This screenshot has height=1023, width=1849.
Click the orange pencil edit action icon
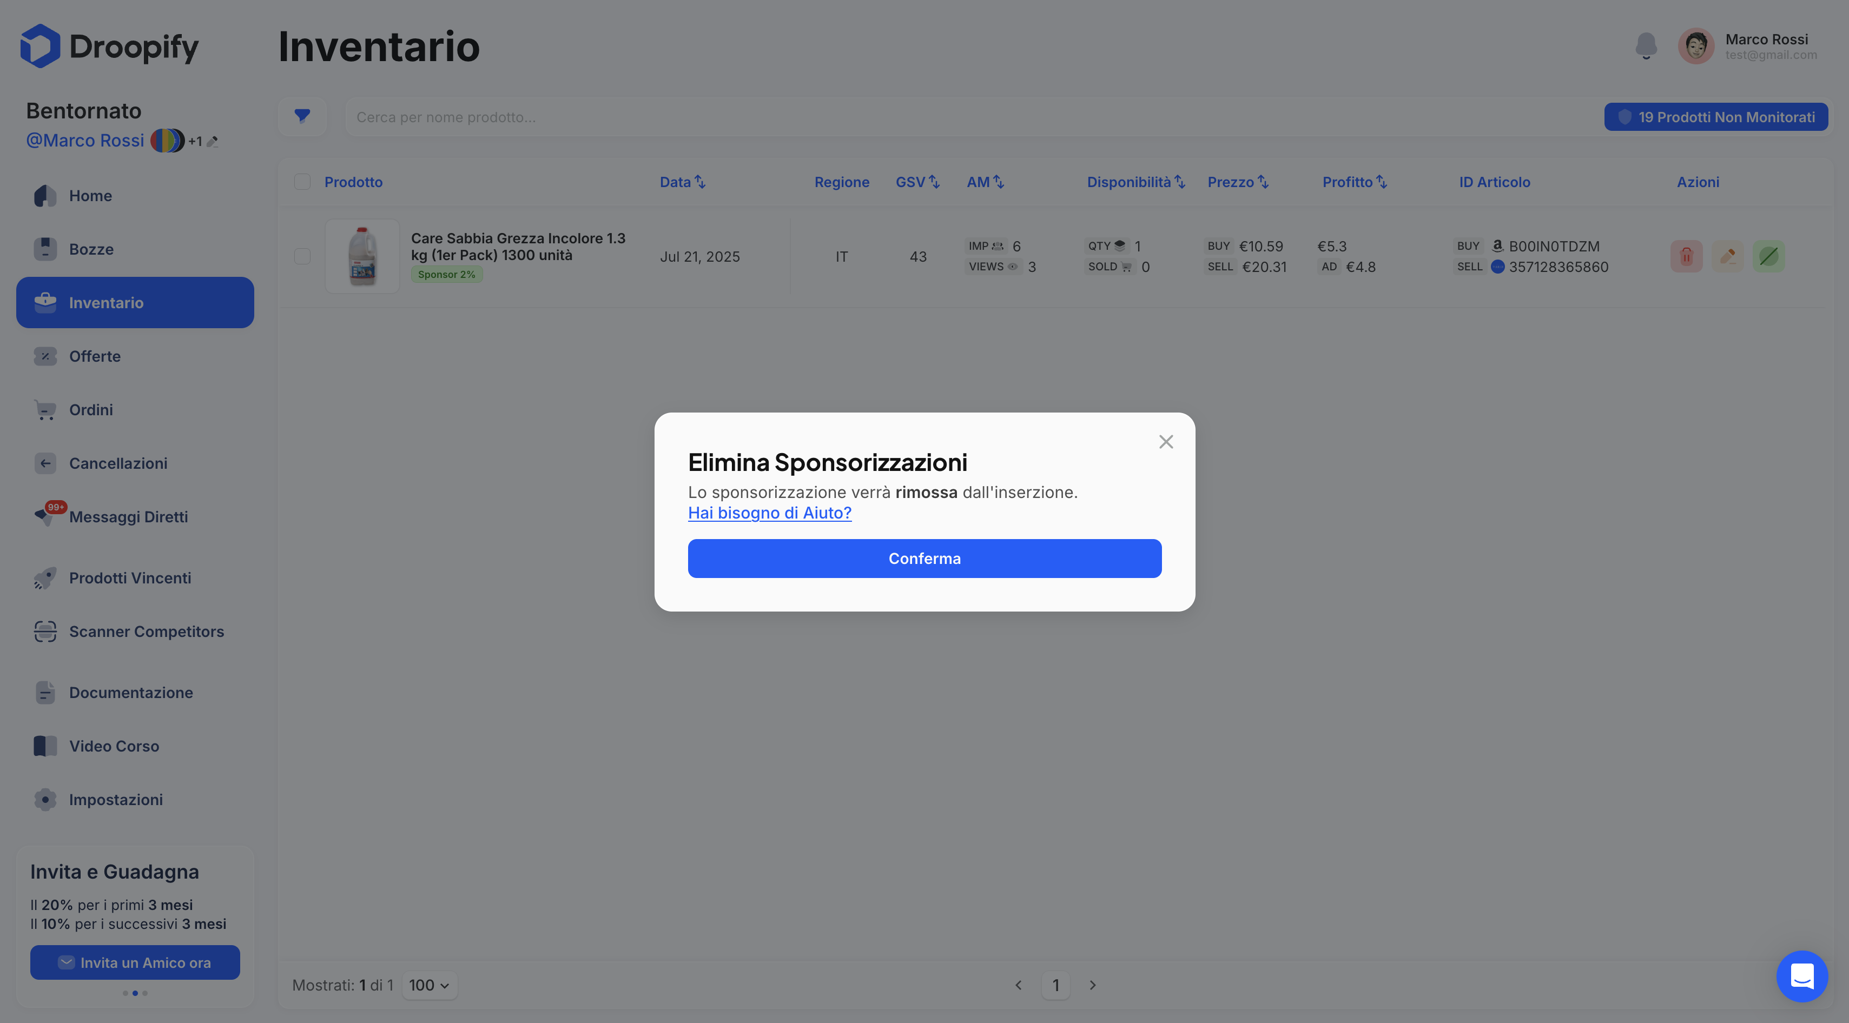1728,256
